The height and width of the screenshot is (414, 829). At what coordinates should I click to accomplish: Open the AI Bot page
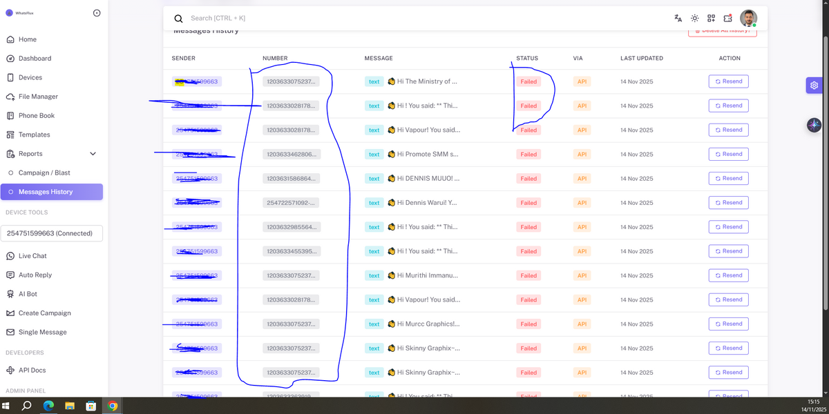28,294
